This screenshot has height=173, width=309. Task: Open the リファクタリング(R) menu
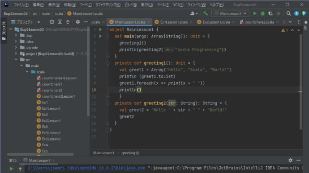pyautogui.click(x=108, y=5)
